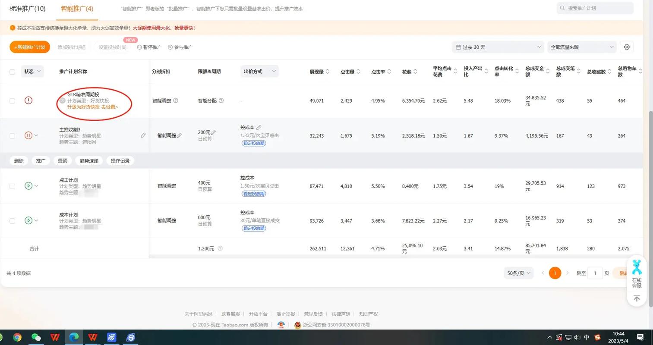653x345 pixels.
Task: Open the 在线客服 online support widget
Action: pyautogui.click(x=637, y=273)
